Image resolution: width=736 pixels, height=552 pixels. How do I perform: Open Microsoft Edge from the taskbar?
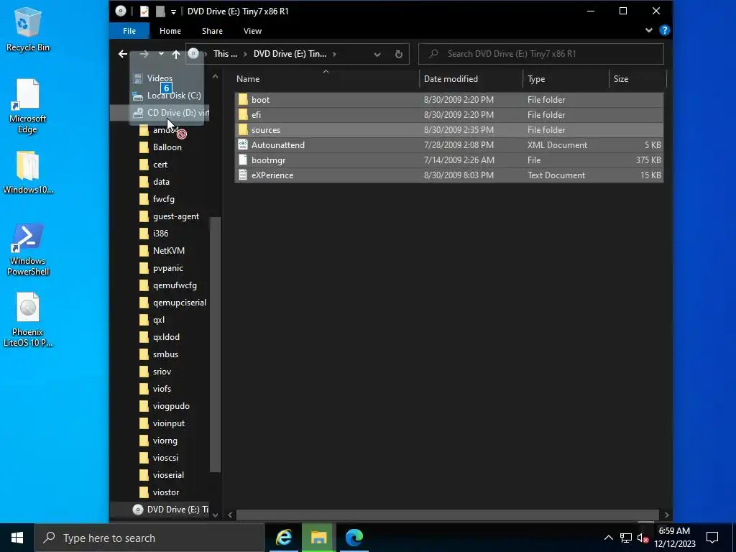click(354, 538)
